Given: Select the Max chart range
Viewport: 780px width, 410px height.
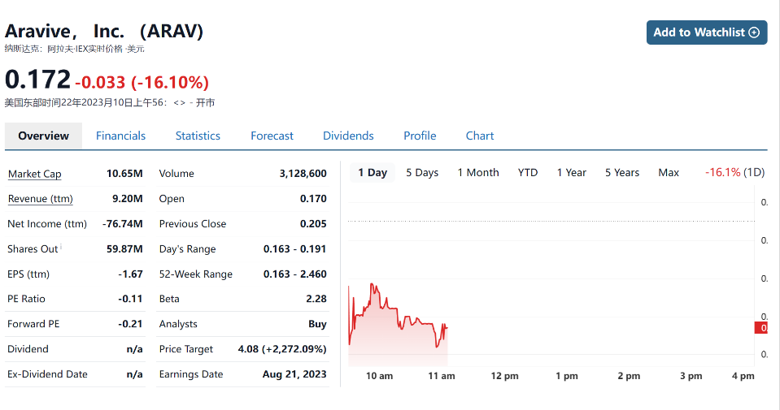Looking at the screenshot, I should point(669,172).
